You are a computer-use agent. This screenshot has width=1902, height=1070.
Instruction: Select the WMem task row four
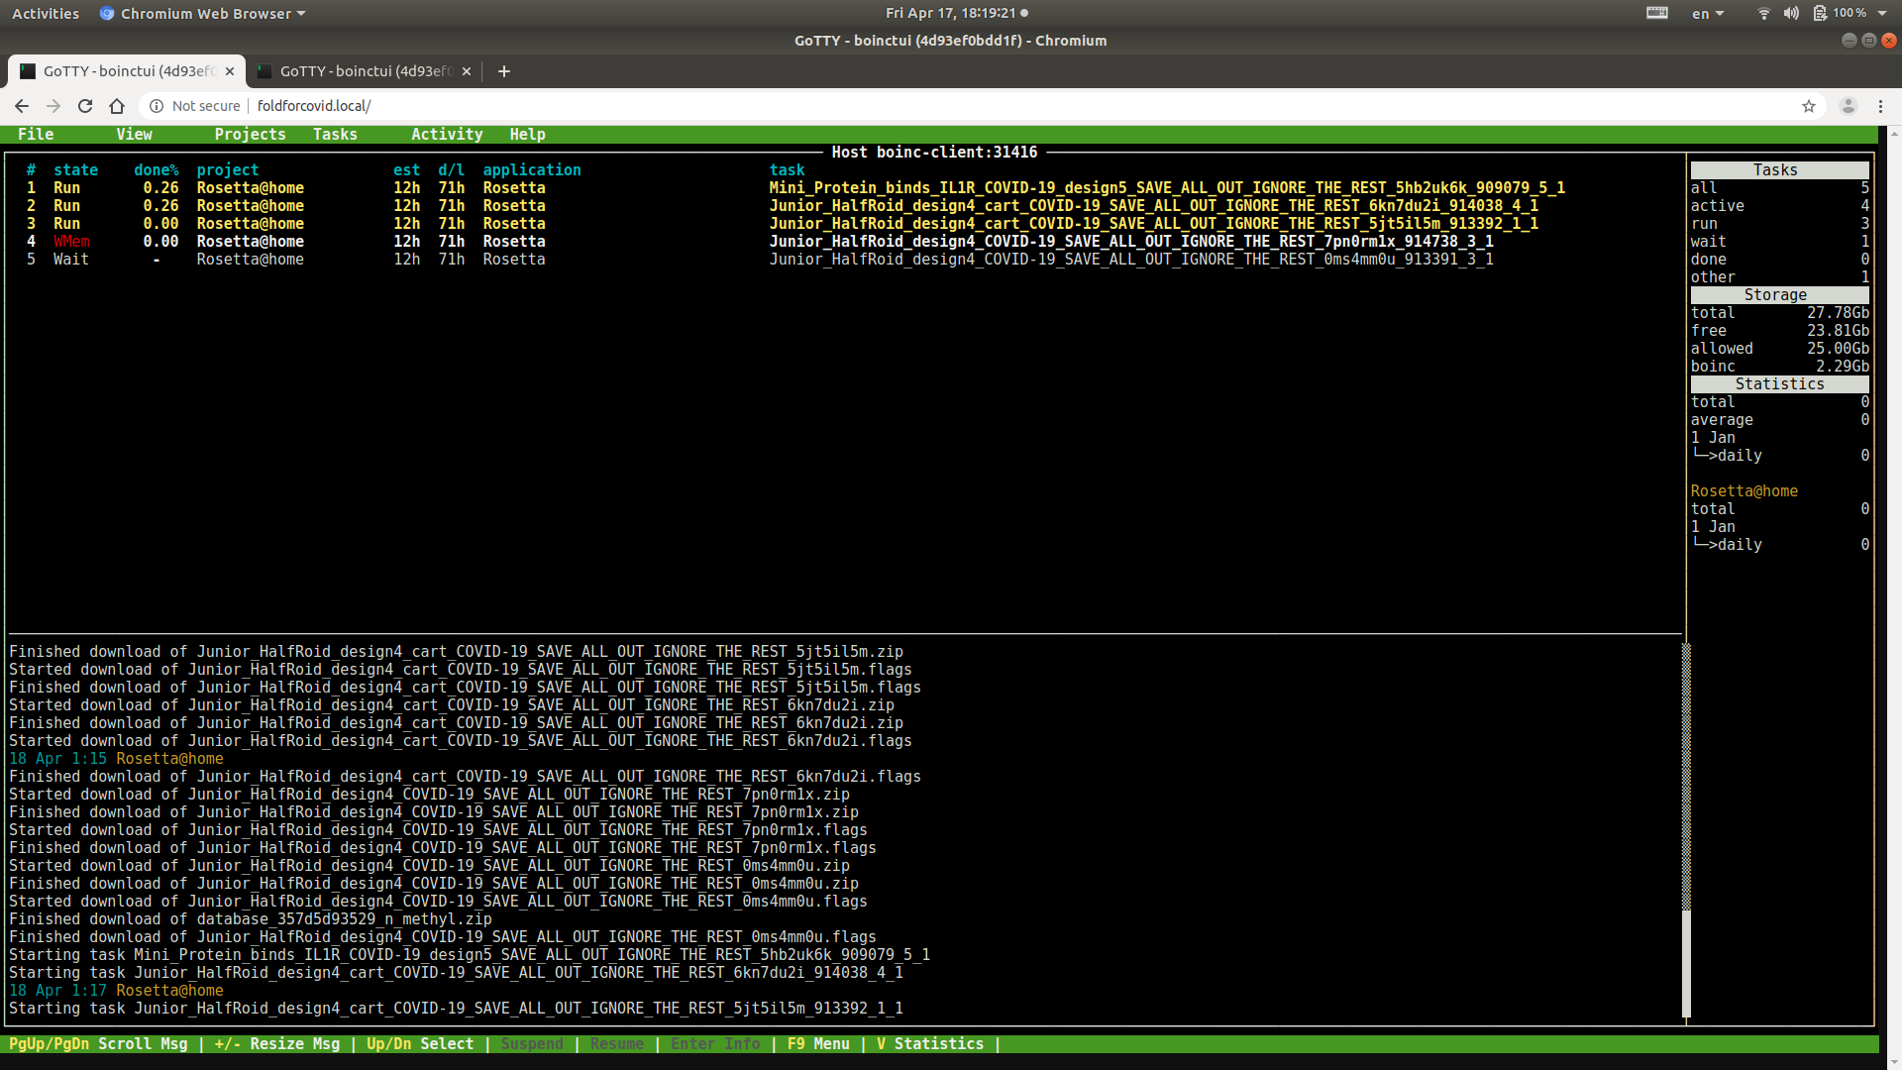point(71,242)
